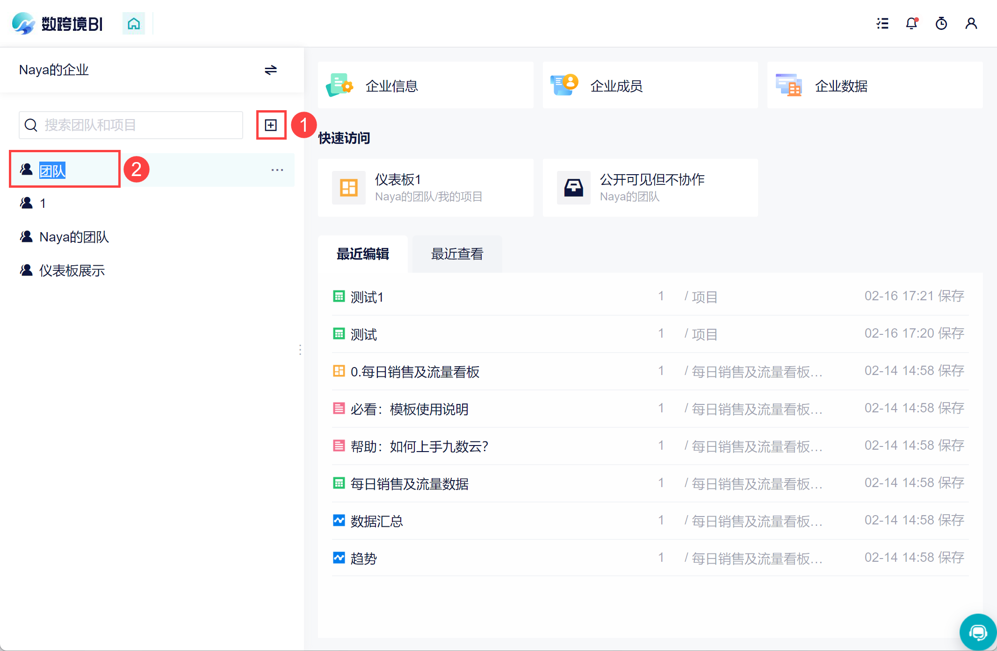Open the 企业信息 card
Viewport: 997px width, 651px height.
coord(425,85)
